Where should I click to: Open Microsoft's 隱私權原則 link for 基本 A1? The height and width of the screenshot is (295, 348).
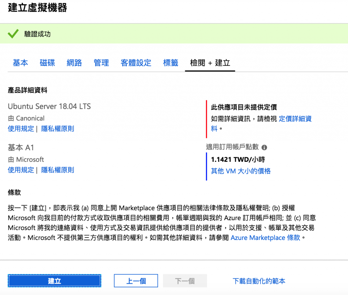click(x=57, y=170)
